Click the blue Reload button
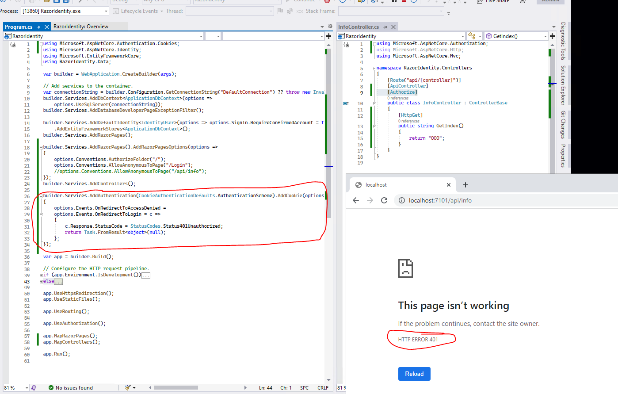The height and width of the screenshot is (394, 618). [414, 374]
